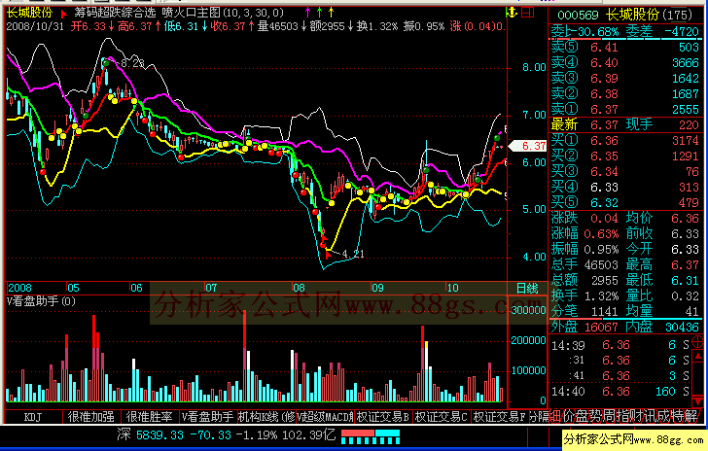
Task: Open the V超级MACD tab
Action: pos(325,417)
